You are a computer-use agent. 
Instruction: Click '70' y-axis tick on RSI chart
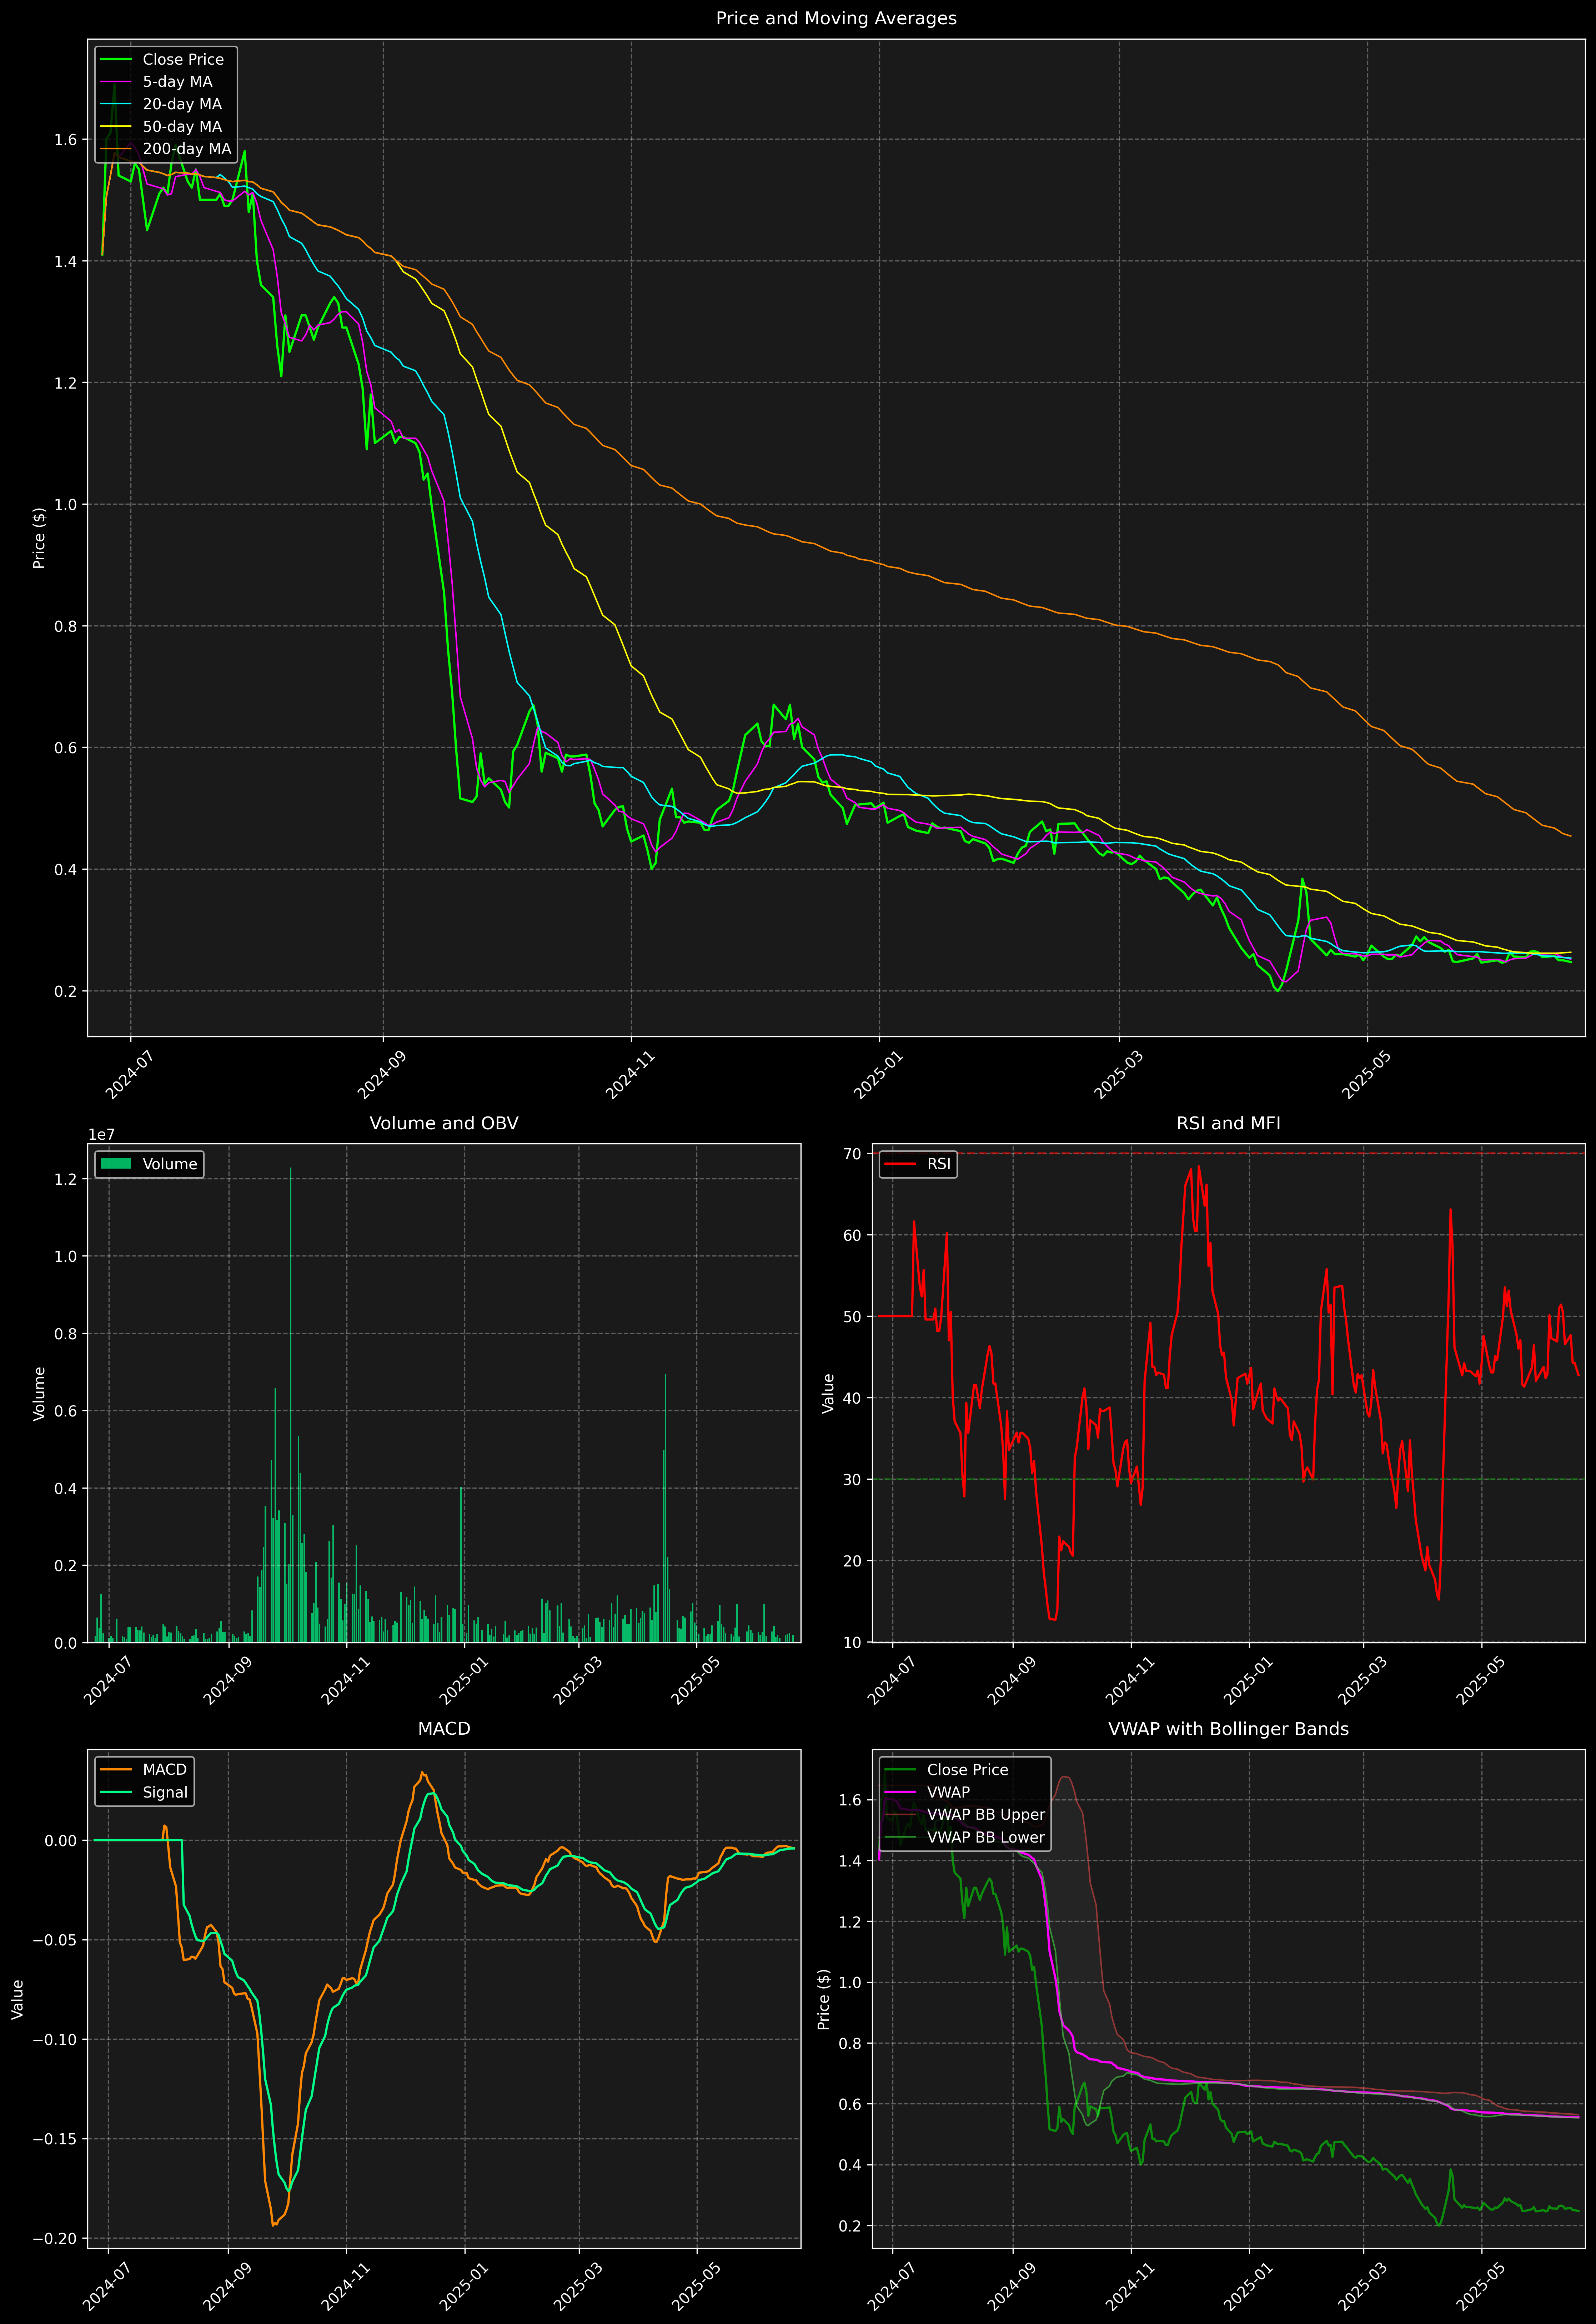852,1154
